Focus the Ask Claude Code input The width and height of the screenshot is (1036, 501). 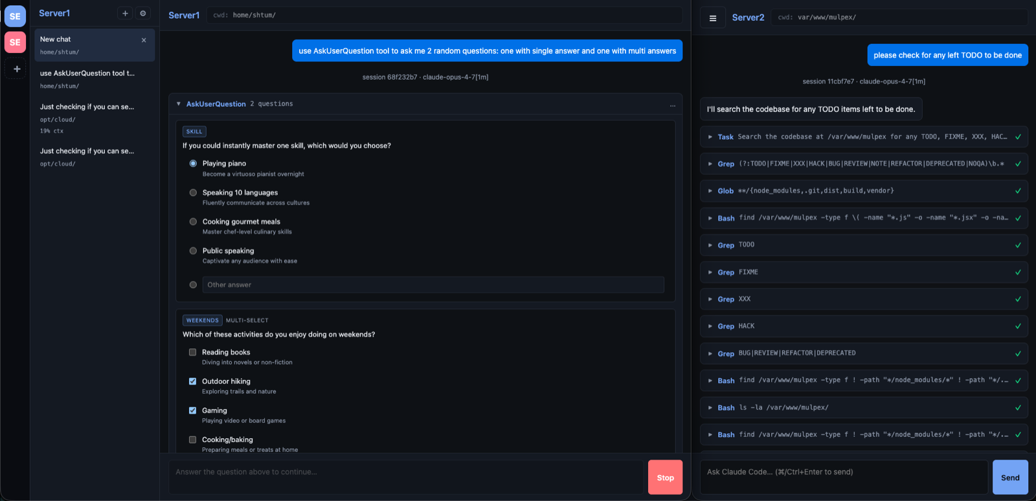pos(844,478)
